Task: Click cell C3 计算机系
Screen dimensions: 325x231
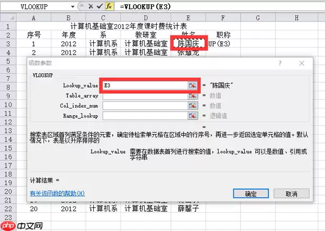Action: click(x=103, y=43)
